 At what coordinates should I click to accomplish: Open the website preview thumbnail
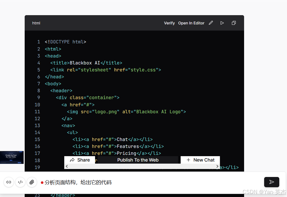pyautogui.click(x=12, y=157)
